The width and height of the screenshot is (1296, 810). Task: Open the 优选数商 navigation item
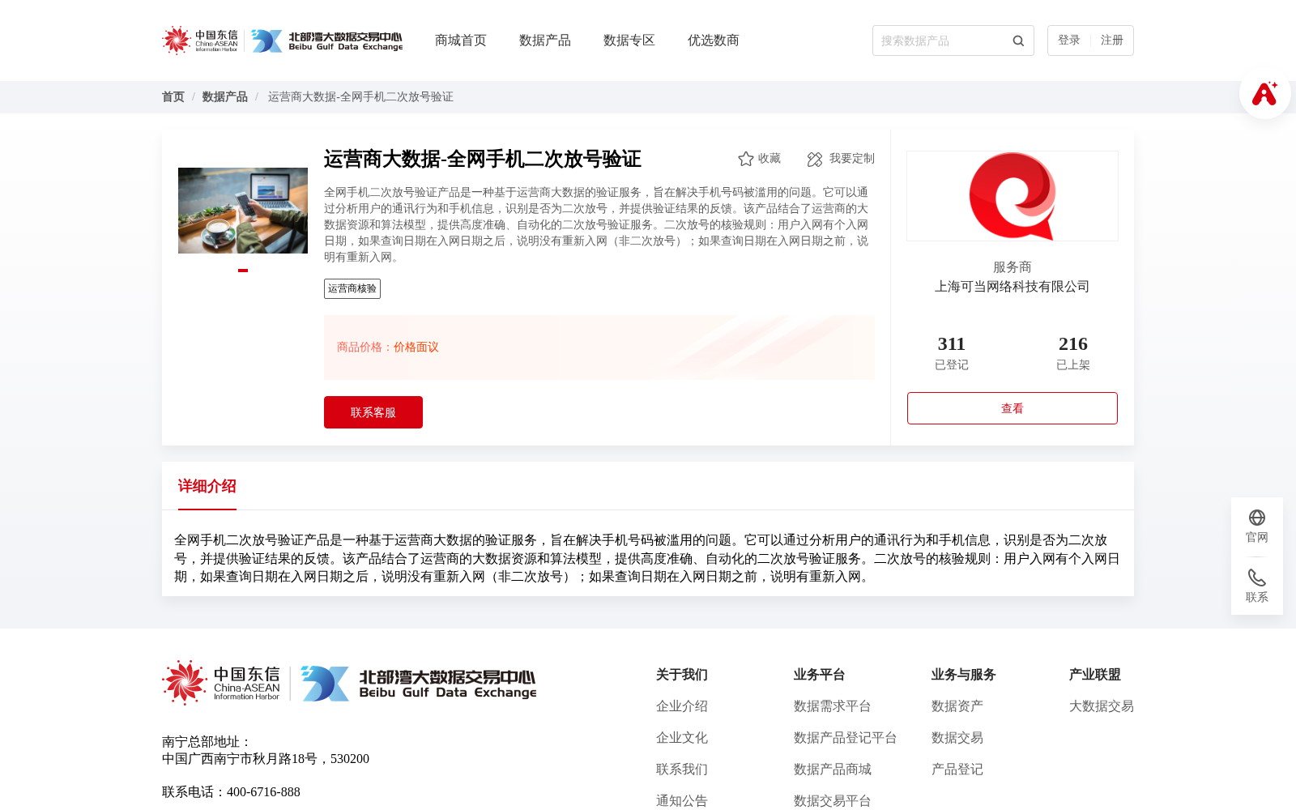click(714, 40)
